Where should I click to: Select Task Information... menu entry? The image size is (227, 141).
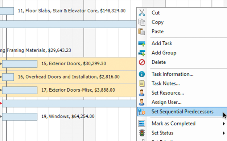click(172, 74)
